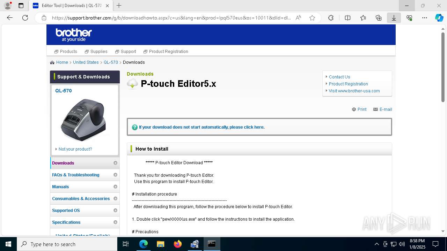Open the QL-570 product title link
This screenshot has width=447, height=251.
64,91
